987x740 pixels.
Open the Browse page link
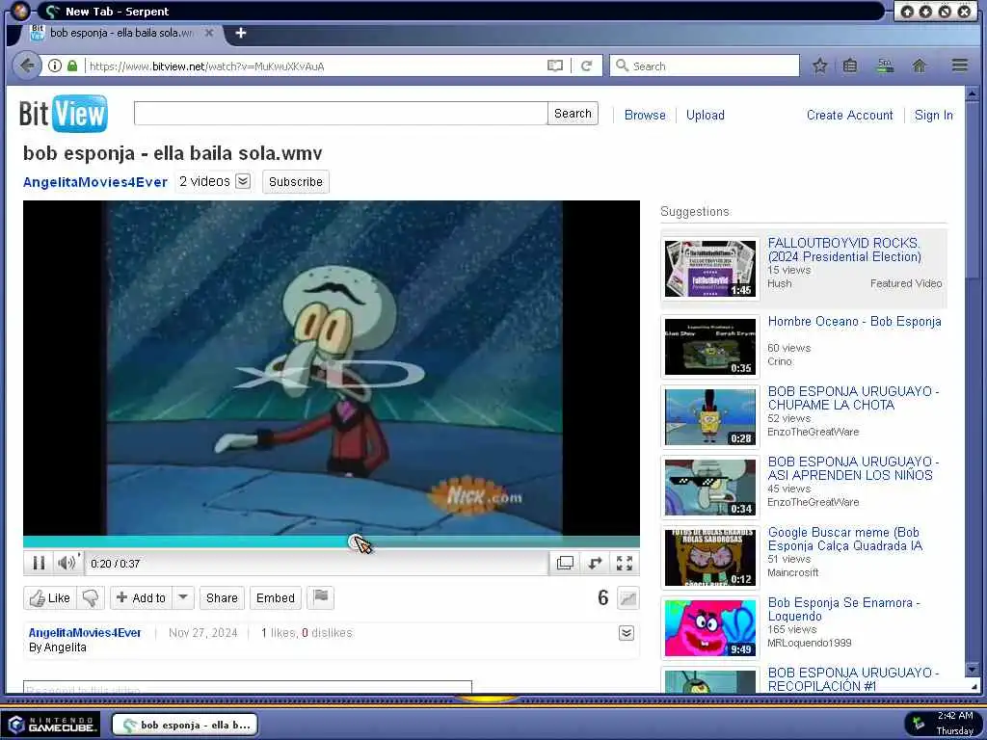tap(645, 116)
